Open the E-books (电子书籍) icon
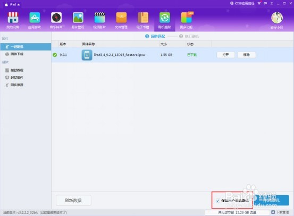This screenshot has width=294, height=216. pyautogui.click(x=143, y=18)
